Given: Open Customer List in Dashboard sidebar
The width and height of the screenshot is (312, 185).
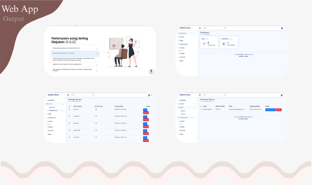Looking at the screenshot, I should [x=184, y=44].
